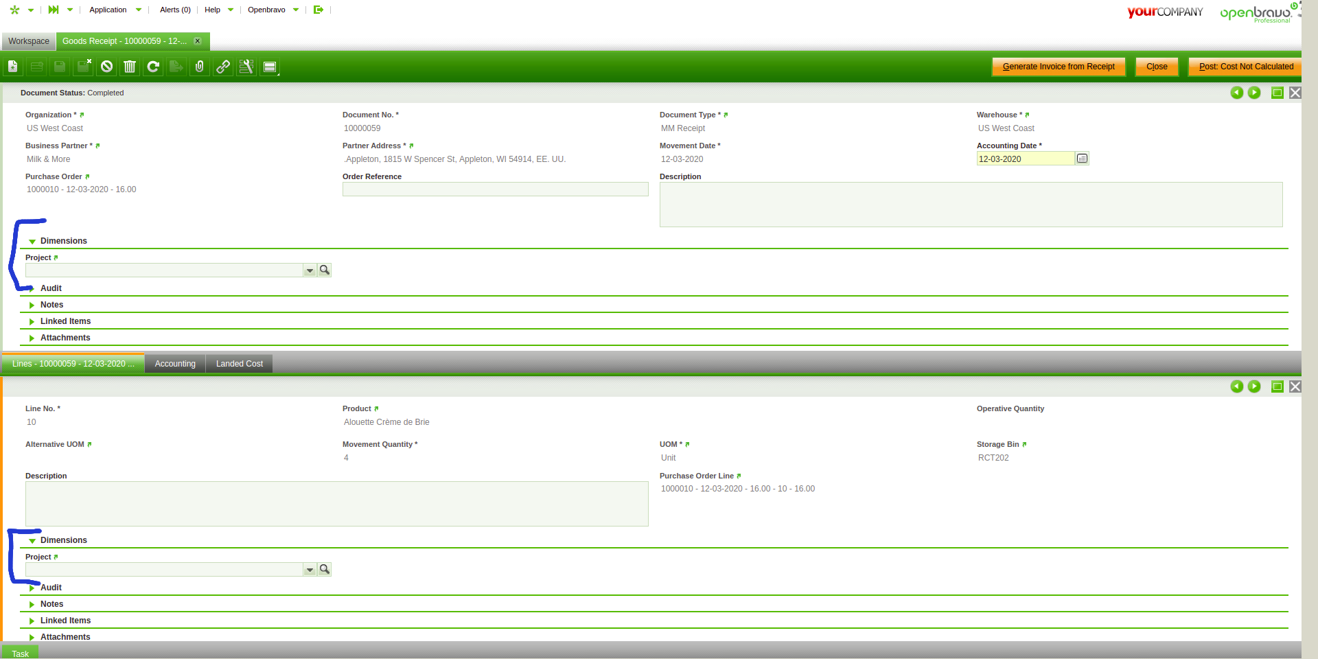Open the Accounting Date calendar picker
Screen dimensions: 1318x659
point(1082,159)
